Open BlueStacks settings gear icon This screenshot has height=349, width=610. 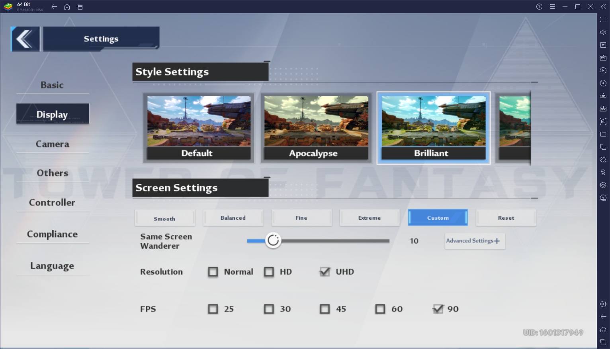603,304
